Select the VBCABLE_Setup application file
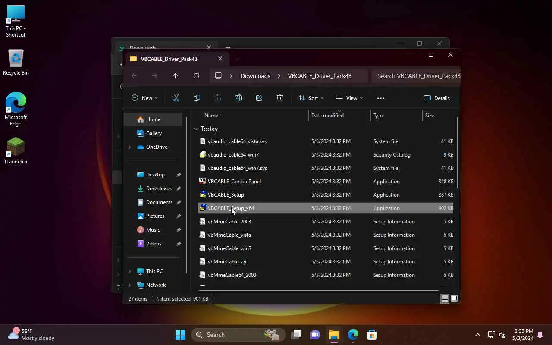 [x=326, y=195]
